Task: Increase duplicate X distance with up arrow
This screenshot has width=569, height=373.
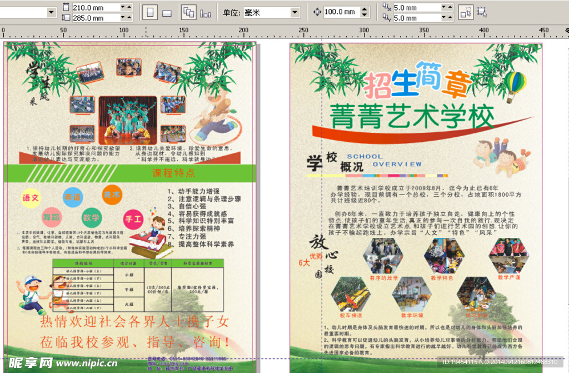Action: (x=450, y=7)
